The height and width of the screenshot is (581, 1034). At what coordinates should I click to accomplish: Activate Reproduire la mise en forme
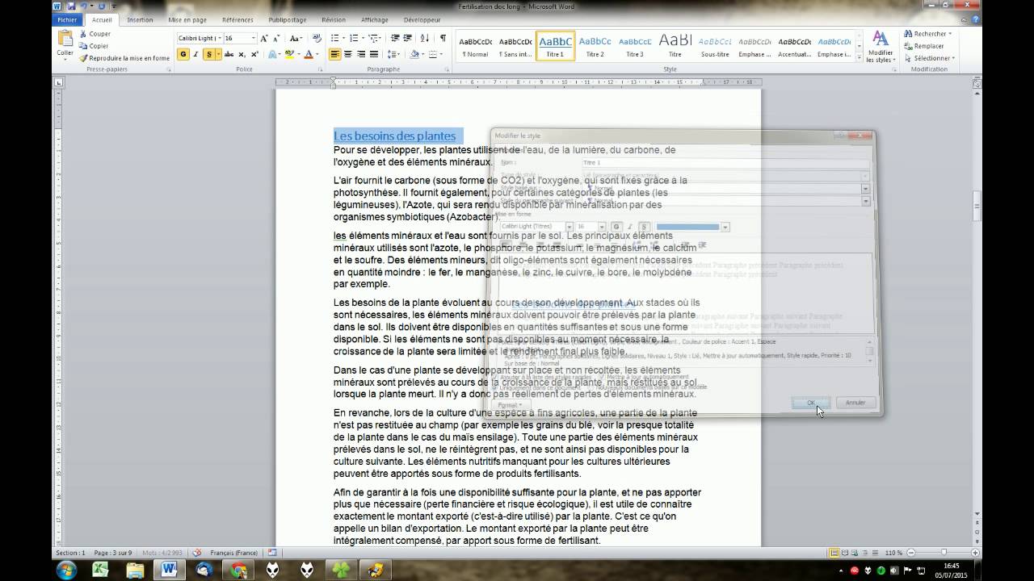coord(124,58)
